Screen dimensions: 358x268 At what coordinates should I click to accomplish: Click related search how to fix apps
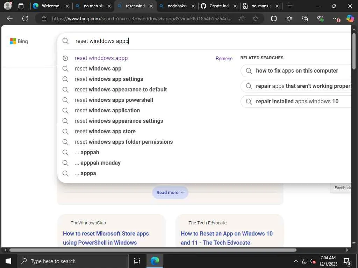(296, 71)
